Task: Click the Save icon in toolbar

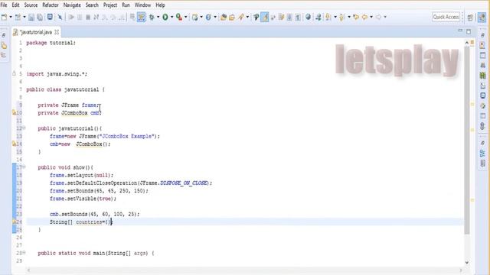Action: (x=31, y=17)
